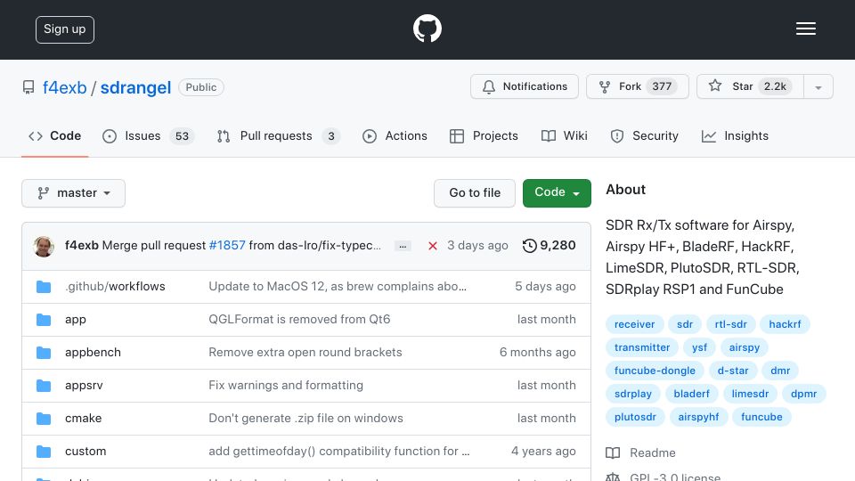Click the Readme book icon
The width and height of the screenshot is (855, 481).
pos(613,452)
